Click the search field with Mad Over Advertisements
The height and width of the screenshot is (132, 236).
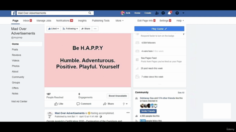52,13
